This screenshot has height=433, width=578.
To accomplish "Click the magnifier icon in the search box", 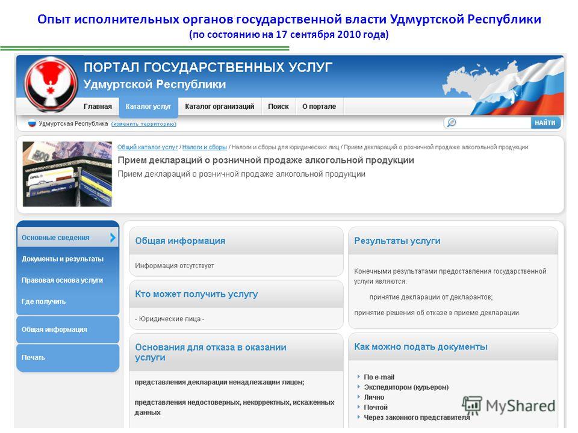I will point(452,123).
